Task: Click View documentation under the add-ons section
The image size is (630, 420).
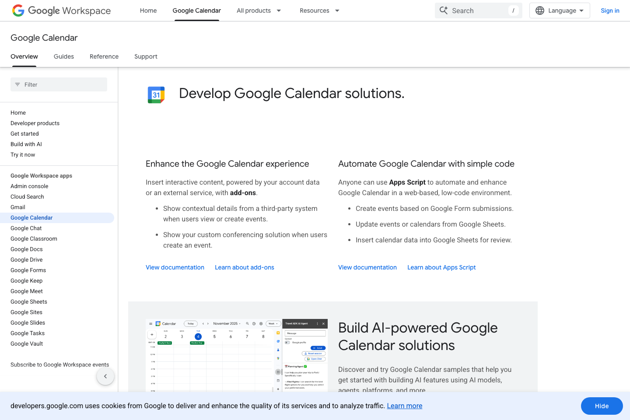Action: pos(175,267)
